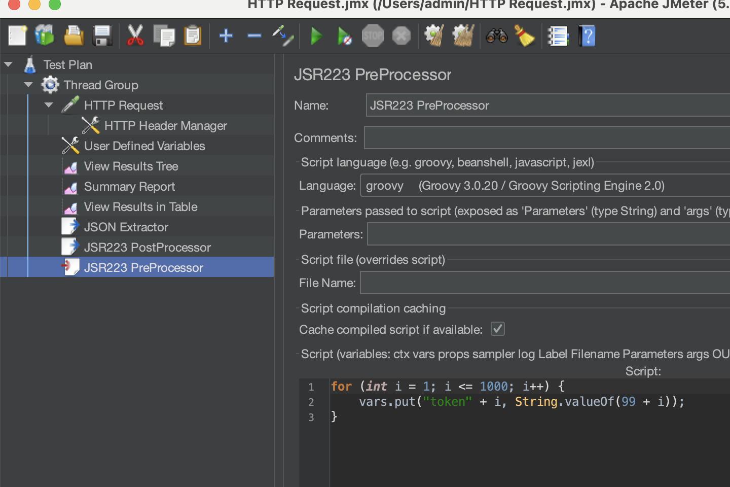
Task: Select View Results in Table item
Action: click(140, 207)
